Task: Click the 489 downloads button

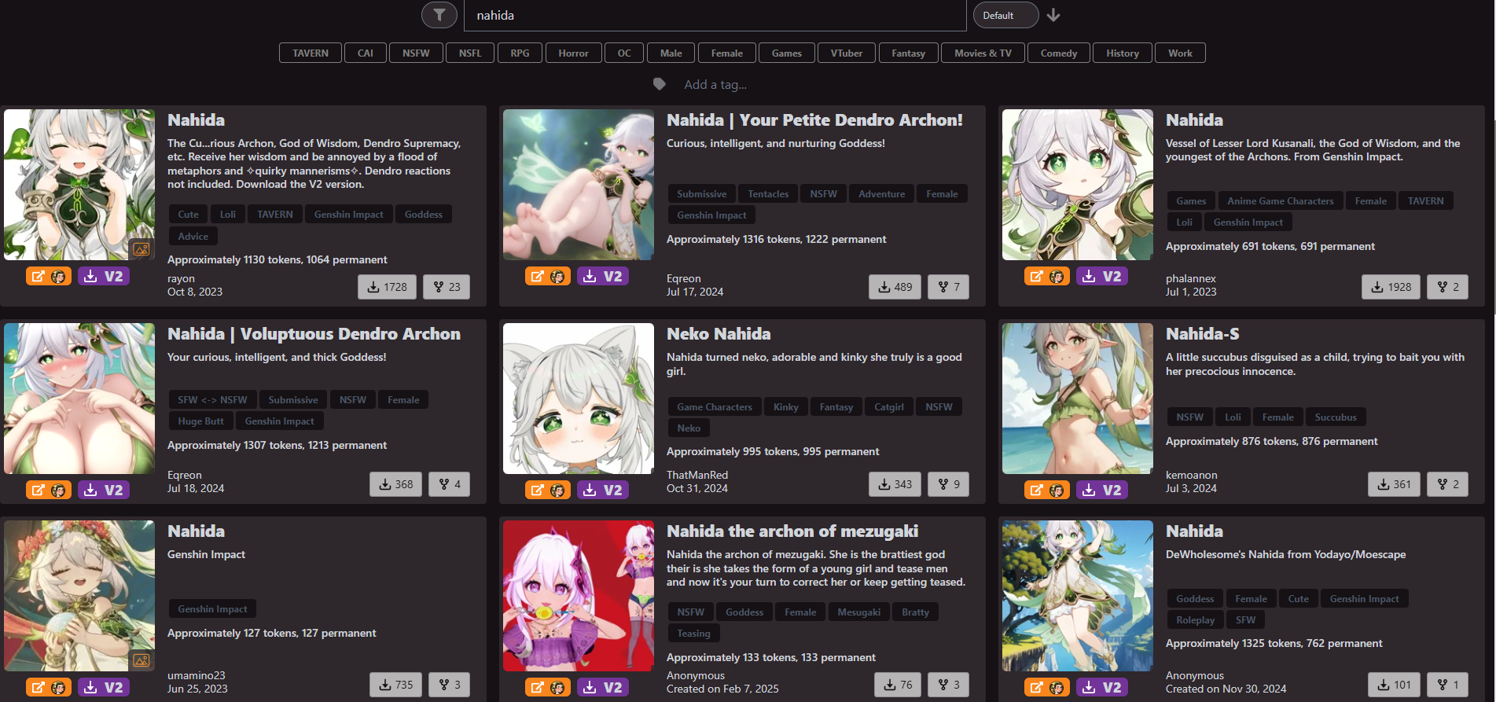Action: 895,287
